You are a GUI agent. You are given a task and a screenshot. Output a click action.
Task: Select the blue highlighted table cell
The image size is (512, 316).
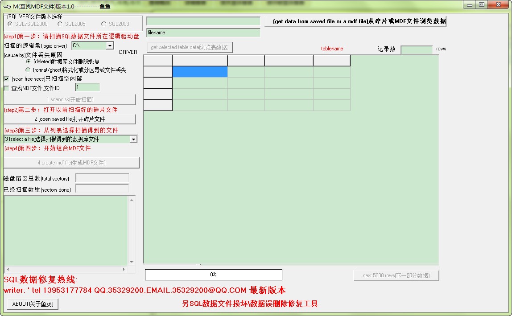199,71
